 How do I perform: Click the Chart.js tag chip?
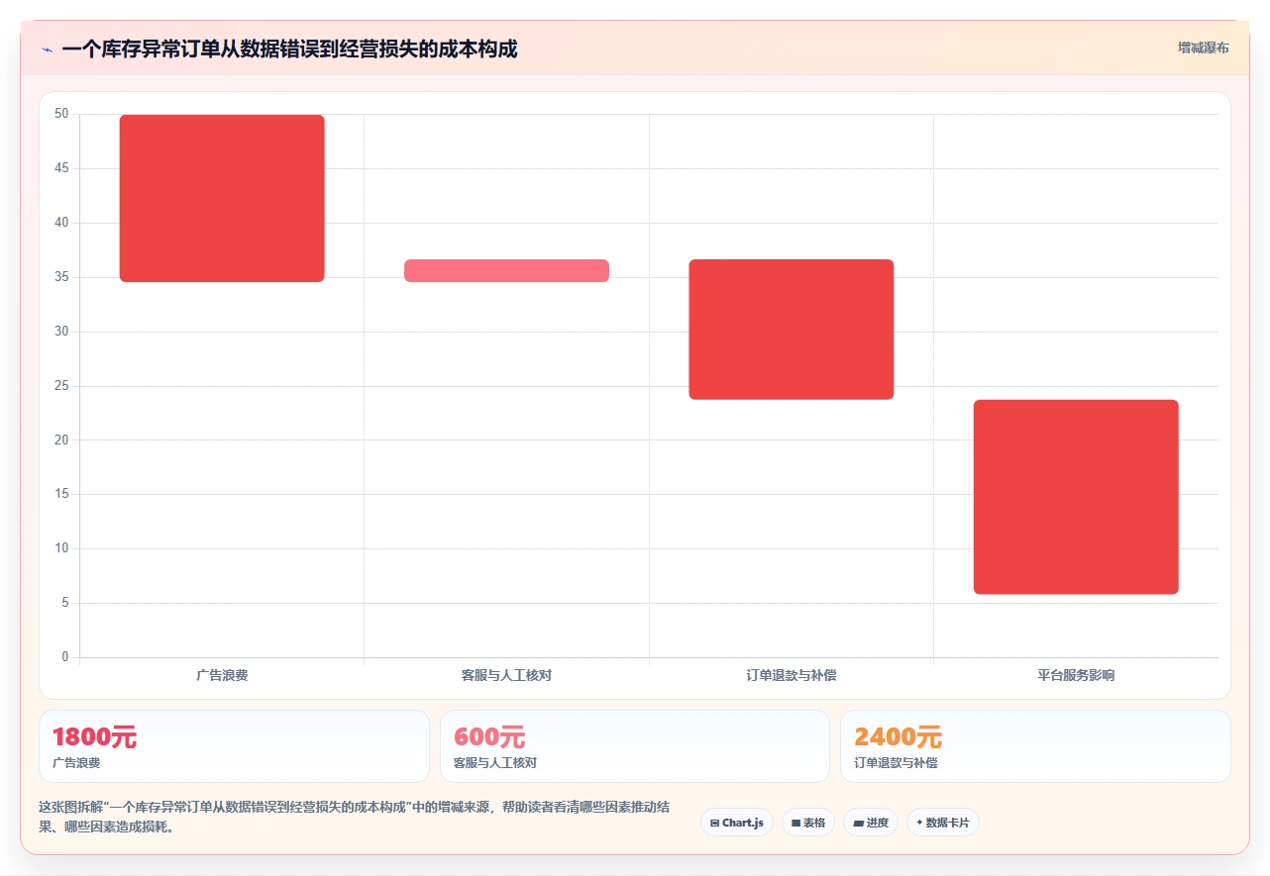737,823
